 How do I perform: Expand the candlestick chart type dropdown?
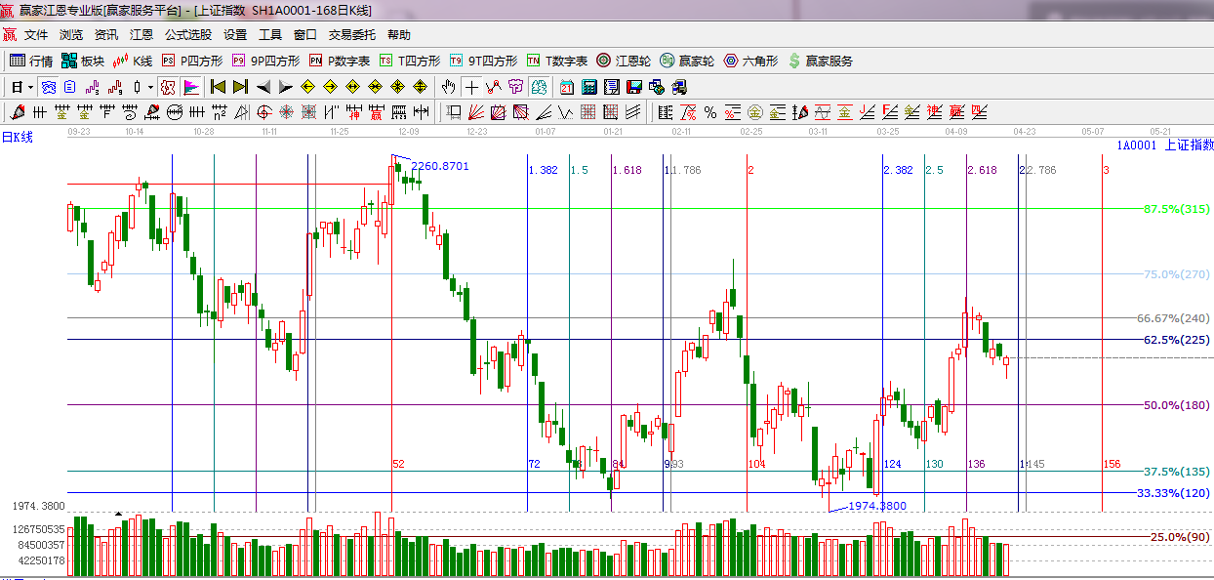(x=149, y=87)
